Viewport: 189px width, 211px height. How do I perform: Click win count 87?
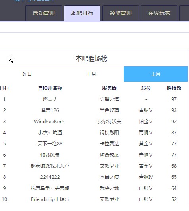[174, 133]
